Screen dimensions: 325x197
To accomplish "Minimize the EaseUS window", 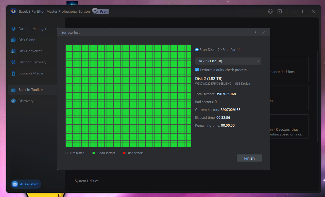I will tap(295, 11).
